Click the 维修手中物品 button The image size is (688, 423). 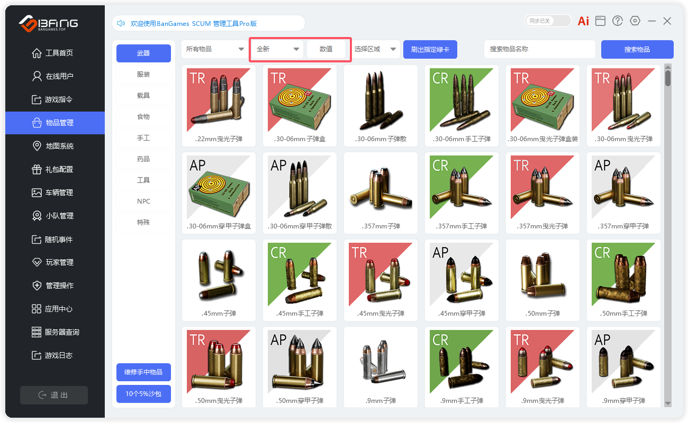tap(143, 372)
